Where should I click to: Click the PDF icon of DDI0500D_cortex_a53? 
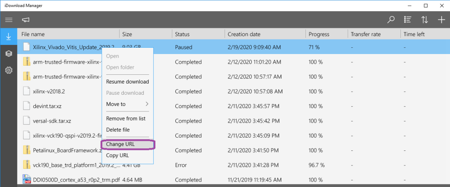coord(26,180)
